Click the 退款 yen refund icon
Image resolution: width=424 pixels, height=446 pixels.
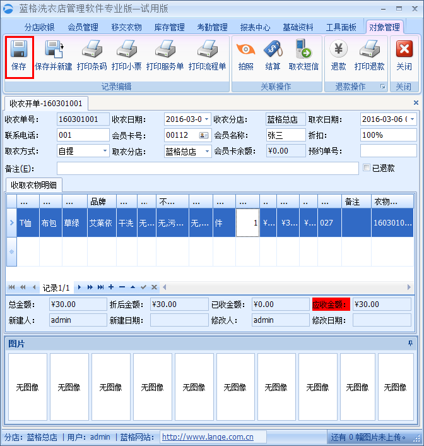click(x=338, y=49)
